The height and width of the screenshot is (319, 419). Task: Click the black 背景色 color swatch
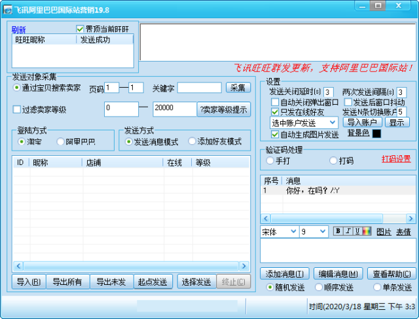pyautogui.click(x=376, y=134)
